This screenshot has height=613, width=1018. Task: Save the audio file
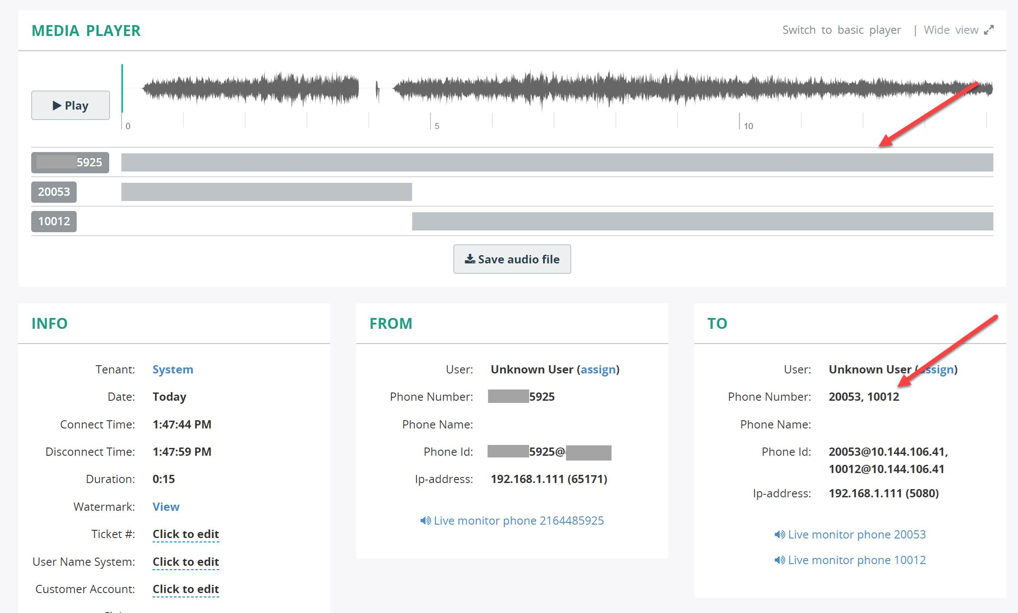512,259
